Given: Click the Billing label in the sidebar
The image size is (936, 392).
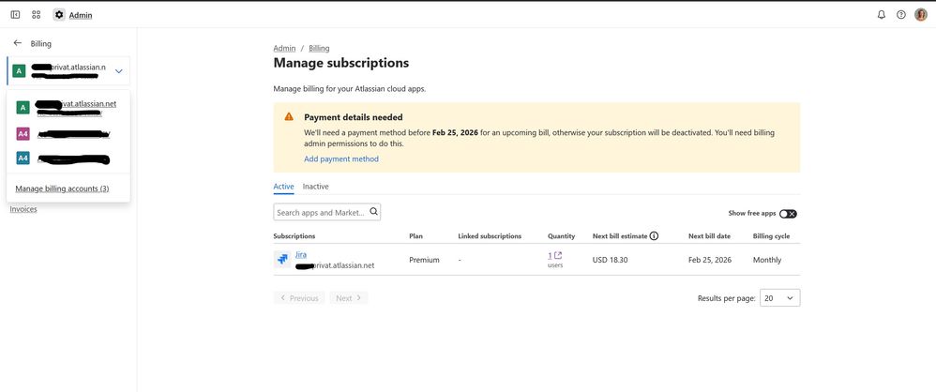Looking at the screenshot, I should (x=41, y=43).
